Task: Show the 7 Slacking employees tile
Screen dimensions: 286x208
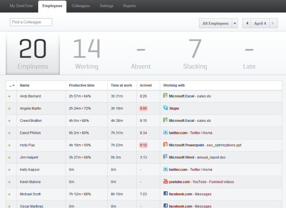Action: tap(195, 54)
